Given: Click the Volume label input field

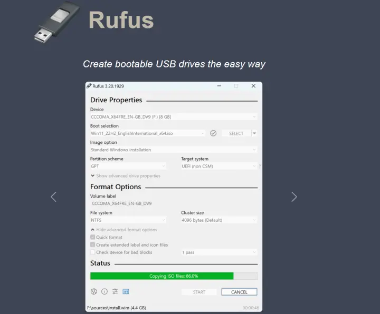Looking at the screenshot, I should click(x=174, y=203).
